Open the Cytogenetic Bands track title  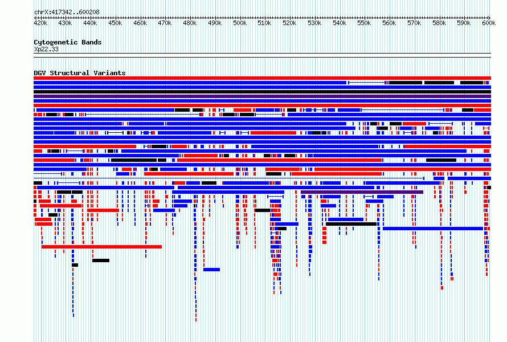(68, 42)
